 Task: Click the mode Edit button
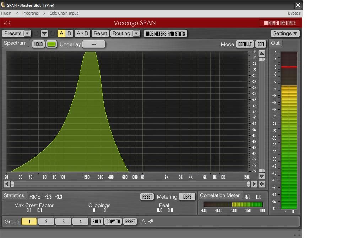tap(261, 44)
